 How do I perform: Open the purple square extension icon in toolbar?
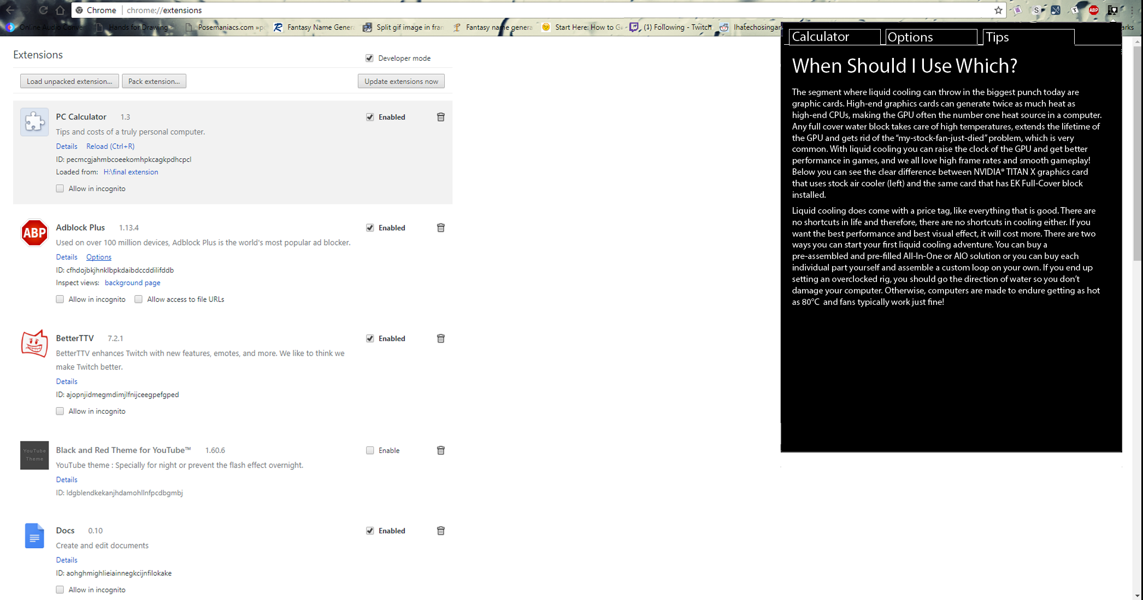pyautogui.click(x=1018, y=10)
